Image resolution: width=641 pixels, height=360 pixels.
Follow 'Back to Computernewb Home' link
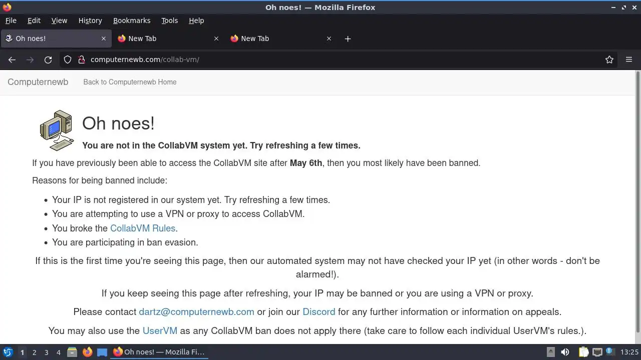tap(130, 82)
